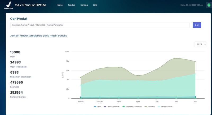This screenshot has width=212, height=115.
Task: Click the 12.5k axis label
Action: [x=67, y=52]
